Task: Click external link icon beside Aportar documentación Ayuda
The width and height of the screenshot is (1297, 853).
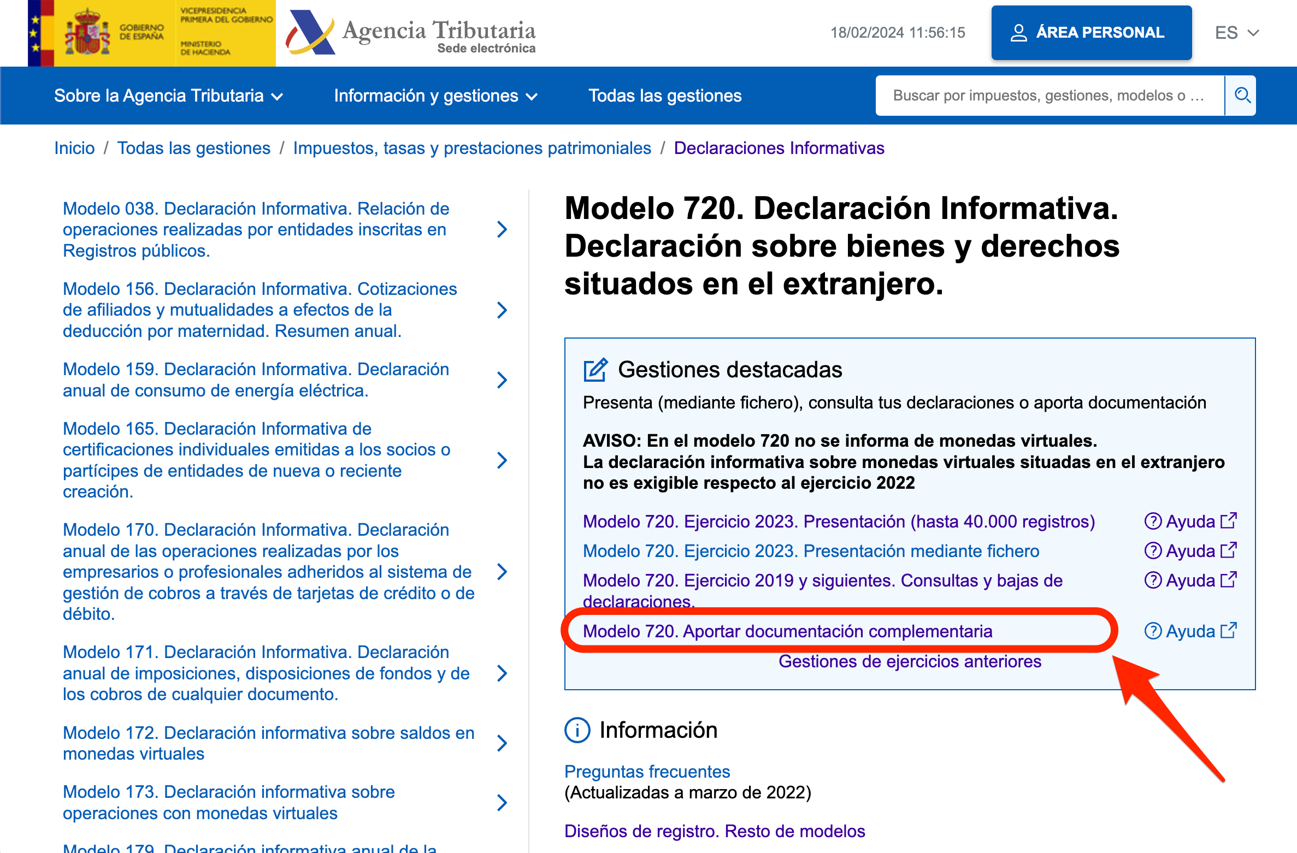Action: click(1228, 631)
